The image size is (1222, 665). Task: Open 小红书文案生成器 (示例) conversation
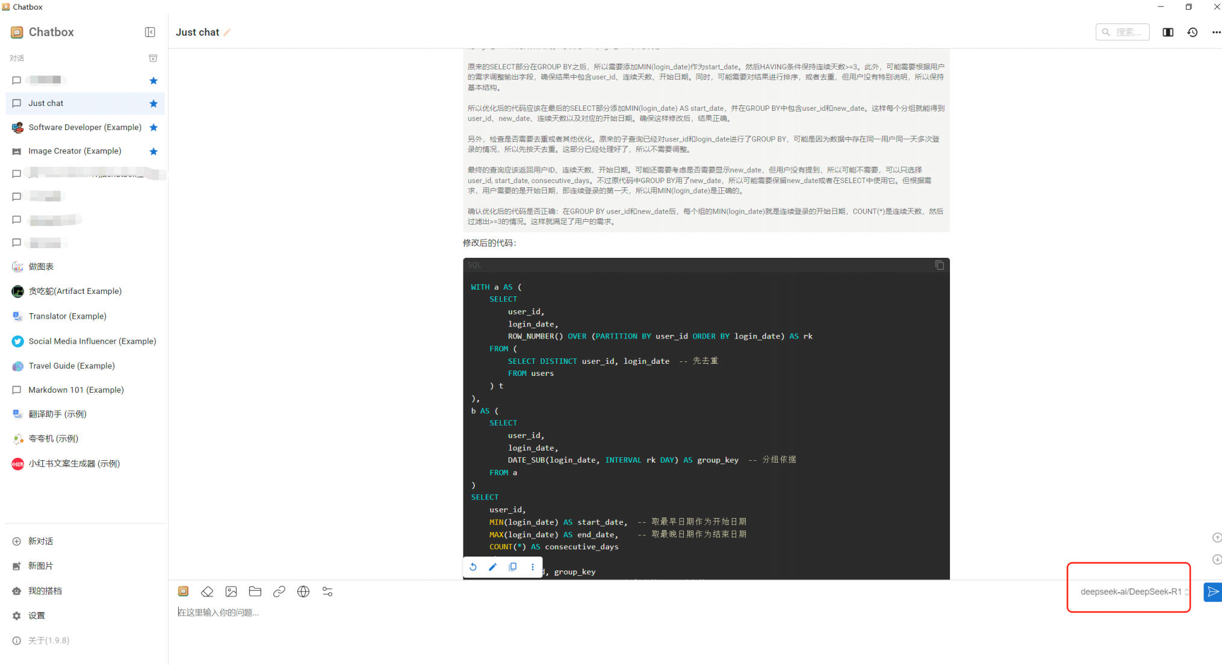pos(85,463)
